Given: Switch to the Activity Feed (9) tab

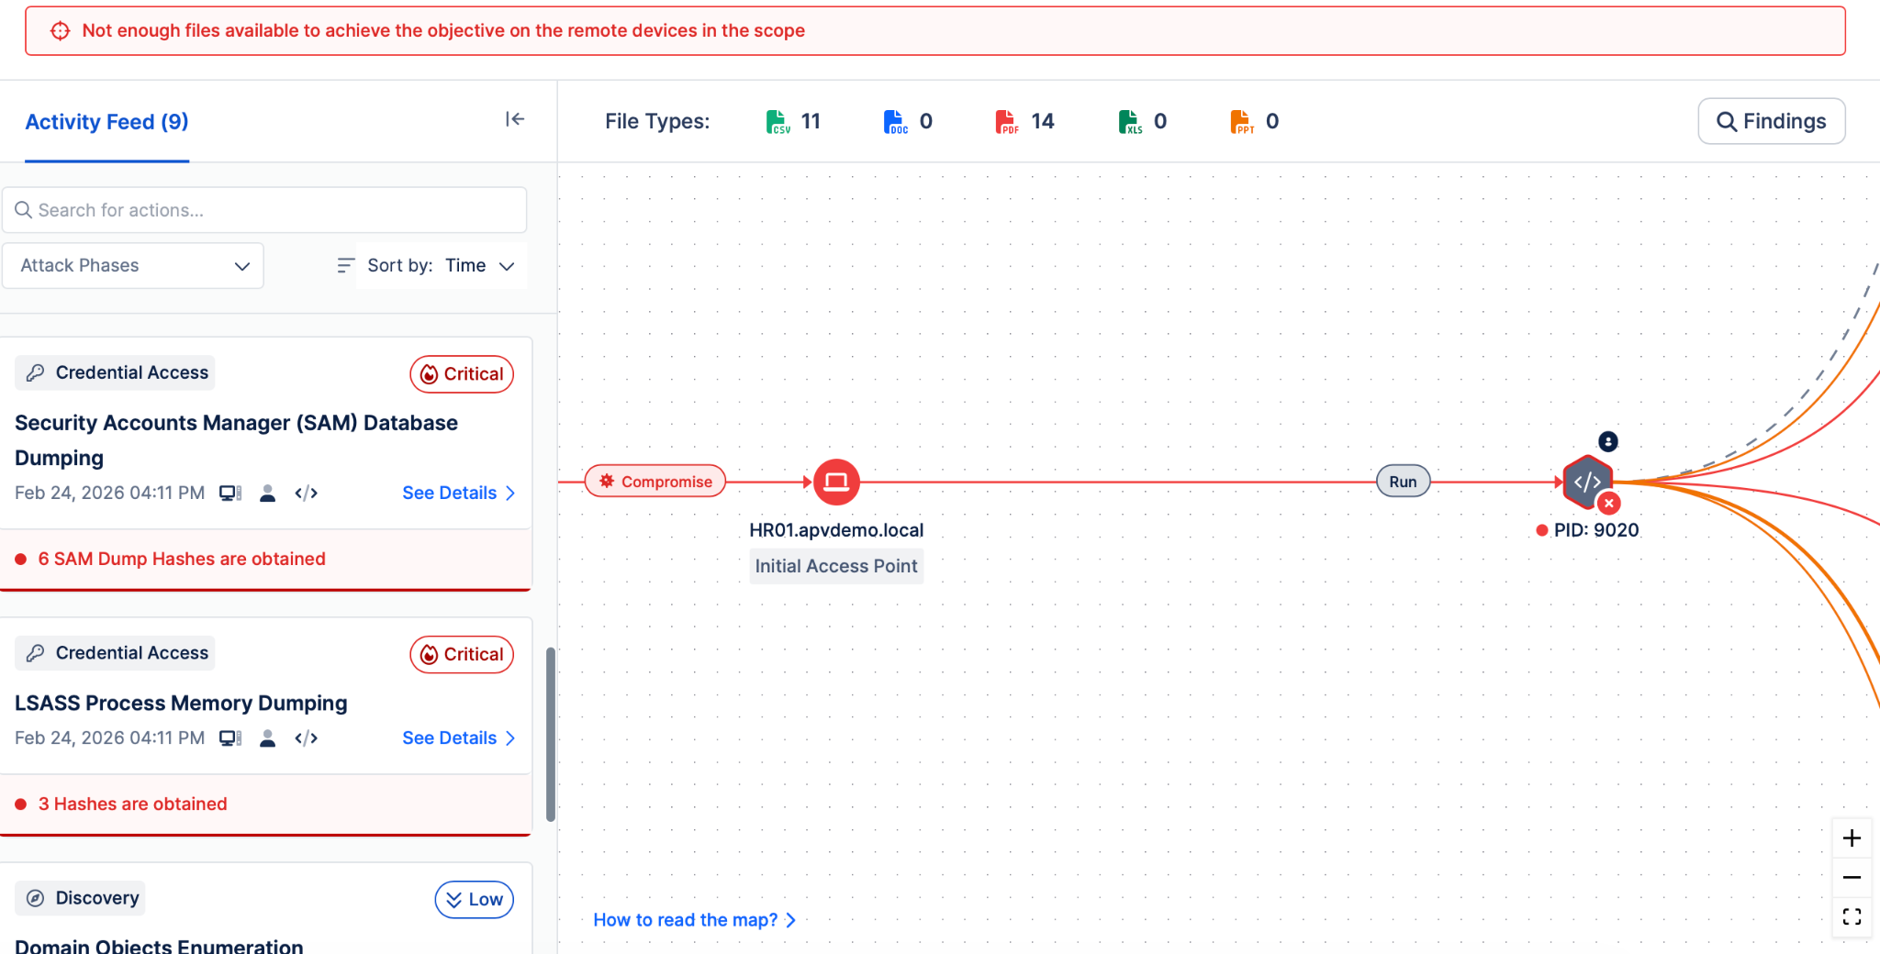Looking at the screenshot, I should (106, 122).
